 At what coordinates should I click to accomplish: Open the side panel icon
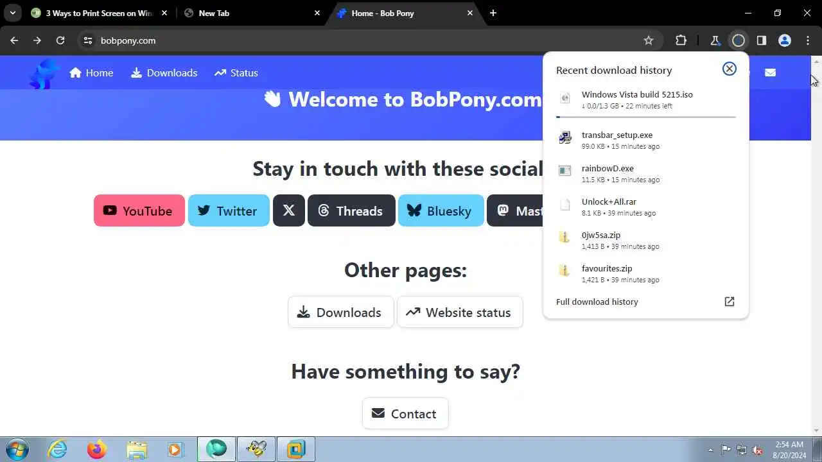click(x=762, y=40)
